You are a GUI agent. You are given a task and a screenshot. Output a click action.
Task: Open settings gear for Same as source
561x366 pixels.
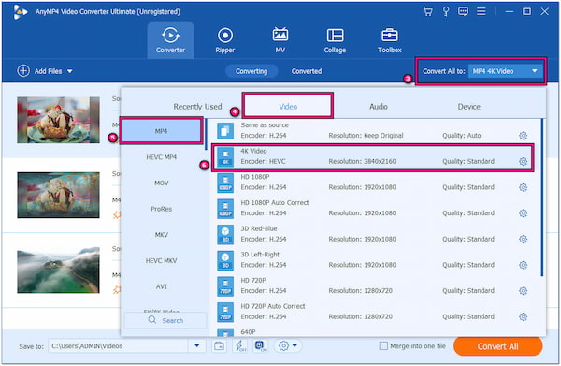tap(523, 136)
